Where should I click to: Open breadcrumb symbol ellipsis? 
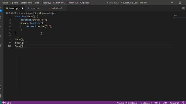57,13
